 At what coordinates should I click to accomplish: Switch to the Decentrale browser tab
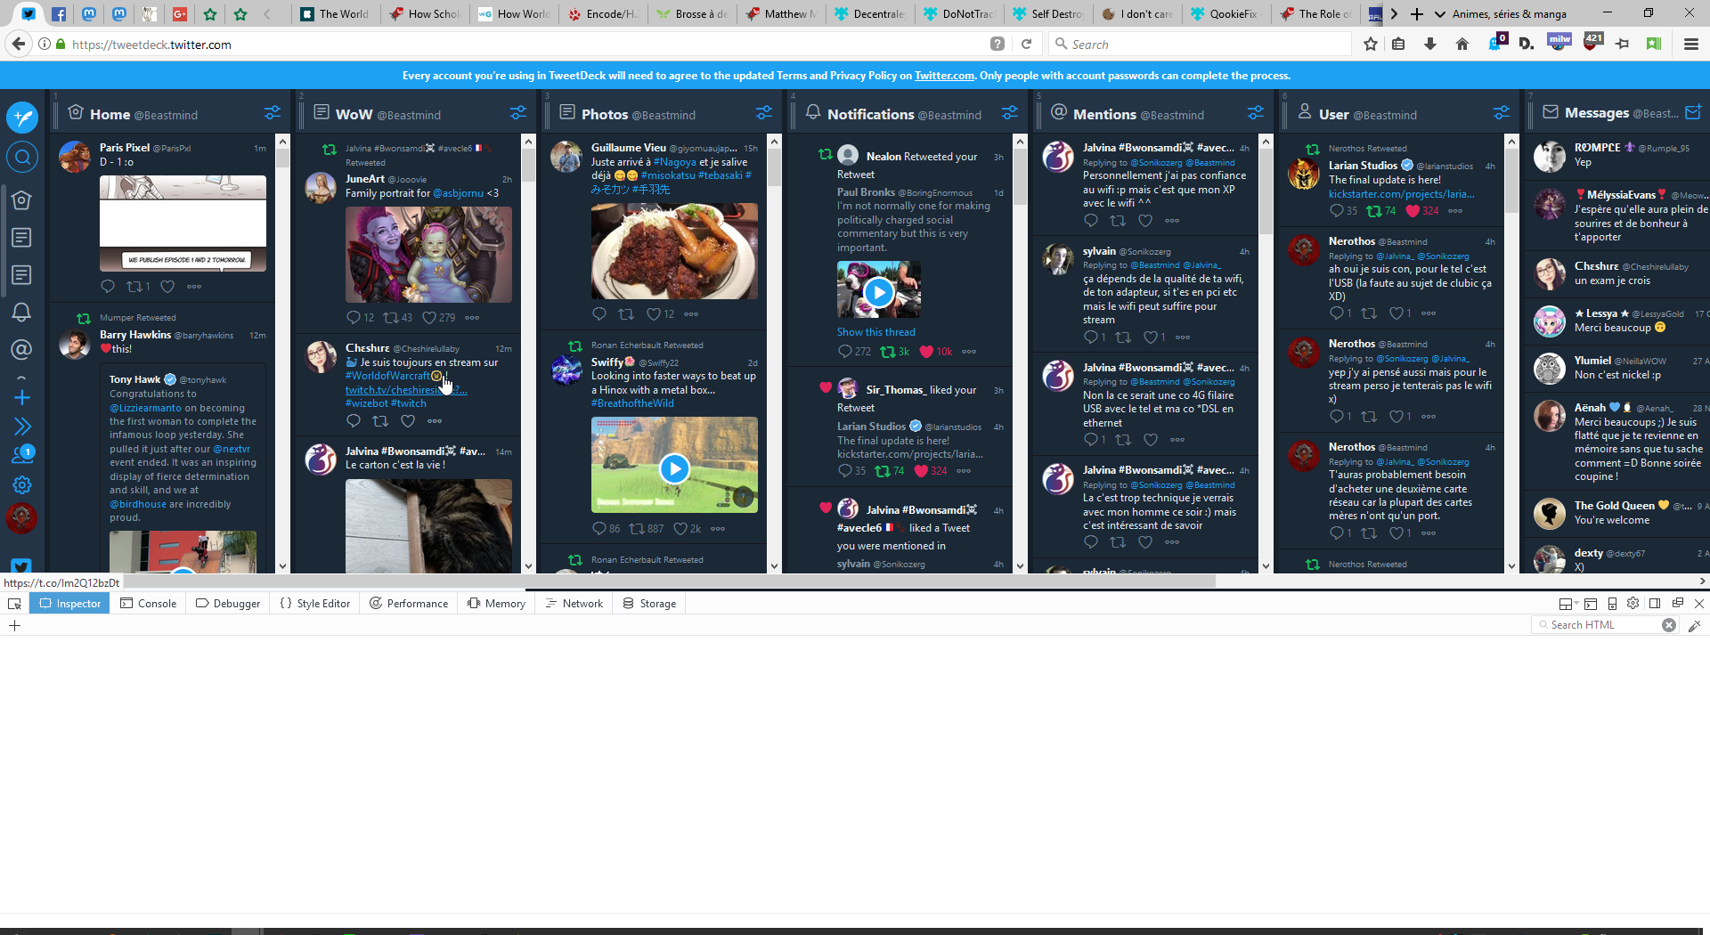868,14
